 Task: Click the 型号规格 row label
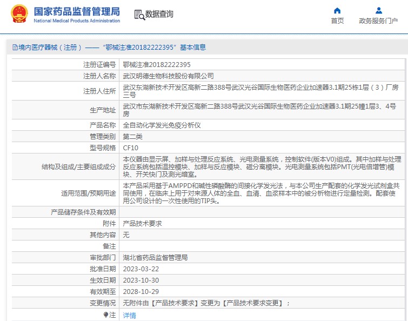103,148
